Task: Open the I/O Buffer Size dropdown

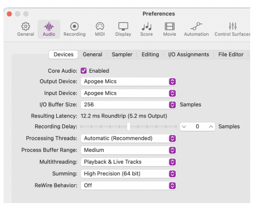Action: (128, 104)
